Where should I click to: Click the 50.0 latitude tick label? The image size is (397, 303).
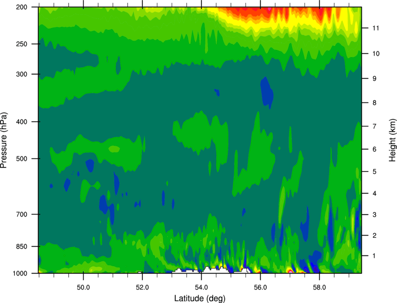[83, 286]
